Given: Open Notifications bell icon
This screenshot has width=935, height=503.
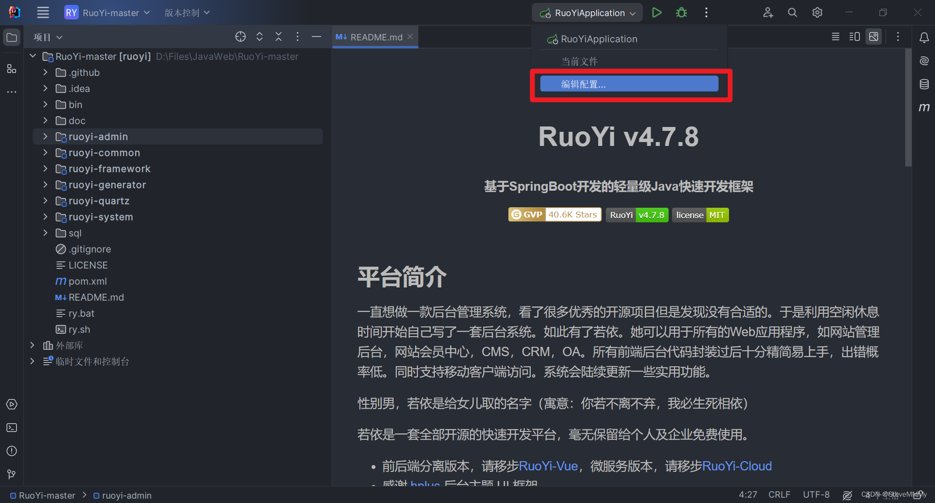Looking at the screenshot, I should (x=924, y=37).
